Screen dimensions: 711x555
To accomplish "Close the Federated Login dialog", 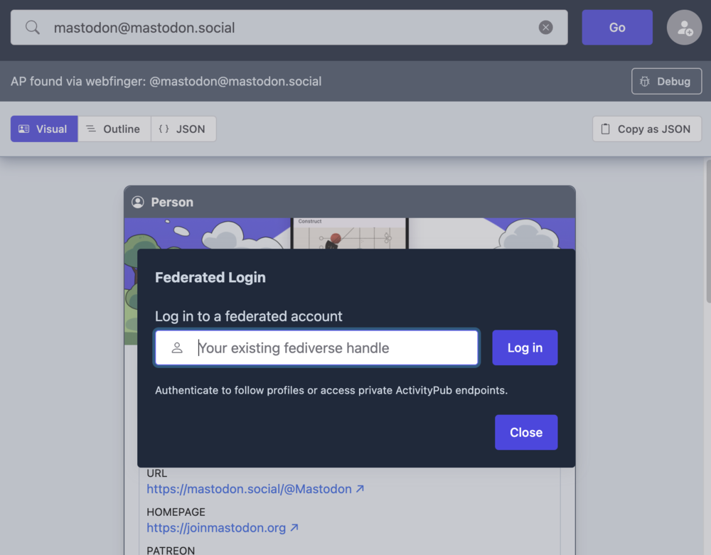I will pyautogui.click(x=525, y=433).
